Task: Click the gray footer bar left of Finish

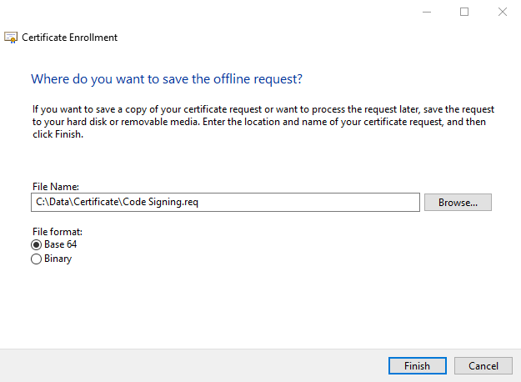Action: pos(193,365)
